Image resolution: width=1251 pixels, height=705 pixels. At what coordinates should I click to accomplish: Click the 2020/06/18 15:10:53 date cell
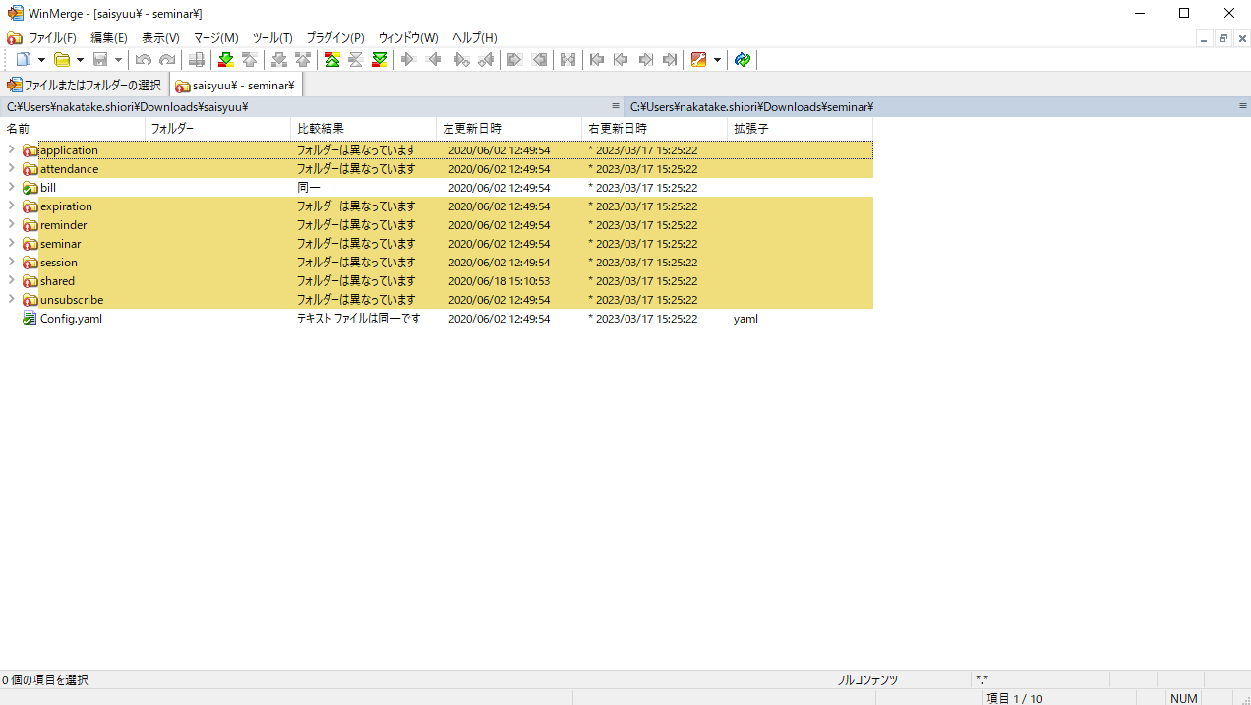[499, 281]
